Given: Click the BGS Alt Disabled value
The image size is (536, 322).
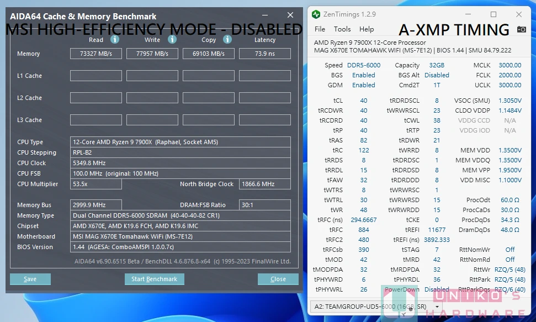Looking at the screenshot, I should click(x=437, y=75).
